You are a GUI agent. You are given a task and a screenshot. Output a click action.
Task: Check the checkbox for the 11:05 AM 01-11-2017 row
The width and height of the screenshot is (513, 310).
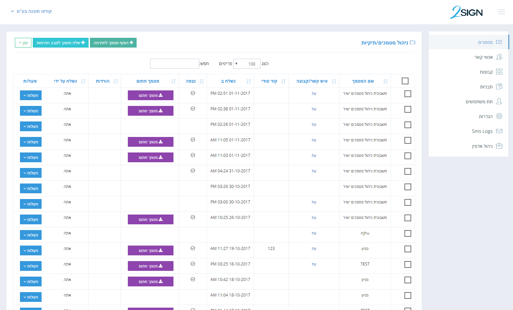pos(408,140)
